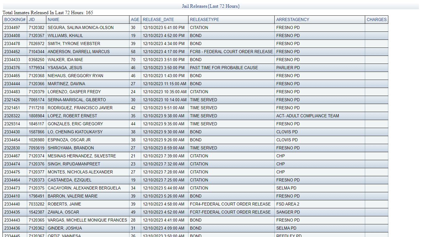Viewport: 422px width, 237px height.
Task: Click agency SELMA PD in Cacayorin row
Action: tap(286, 188)
